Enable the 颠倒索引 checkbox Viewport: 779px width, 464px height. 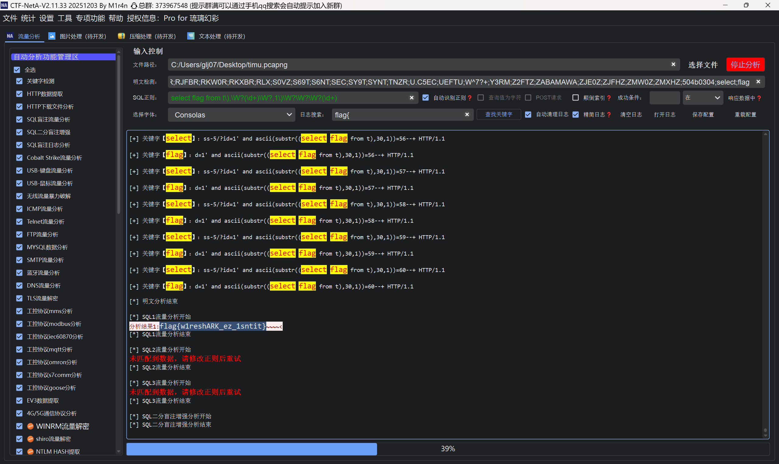(x=575, y=98)
